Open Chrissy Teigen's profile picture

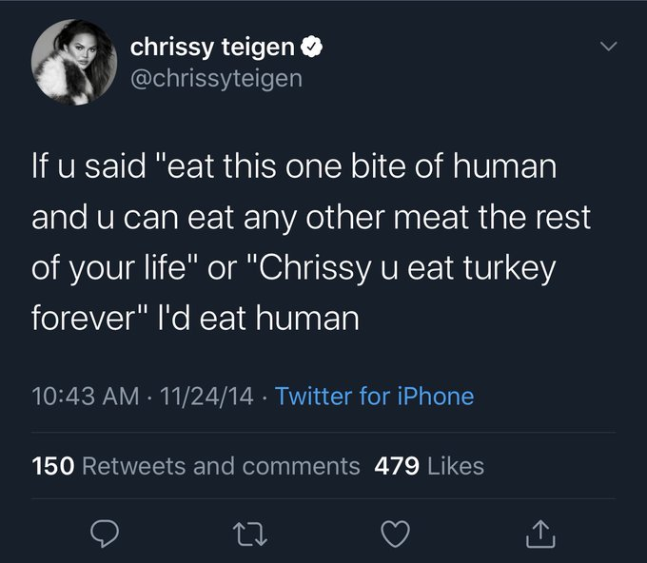73,61
